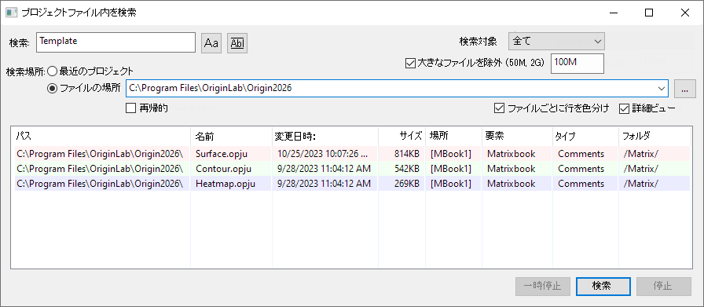Browse for folder with the ... button
The height and width of the screenshot is (307, 704).
click(684, 89)
